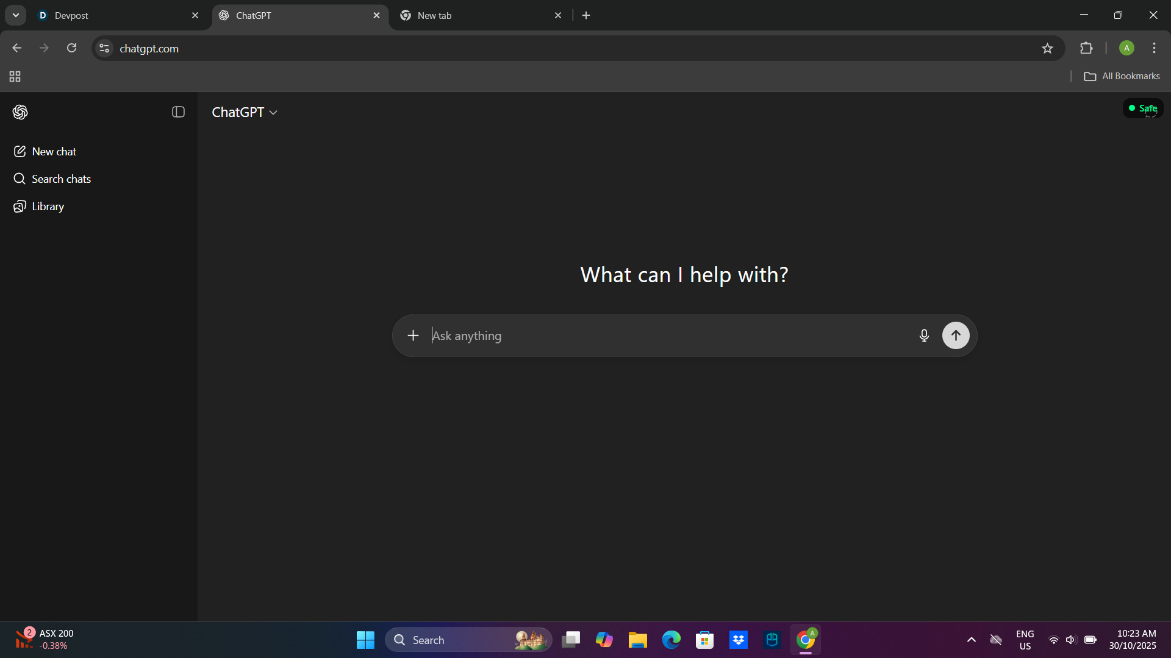Click the site info icon in address bar

point(104,48)
